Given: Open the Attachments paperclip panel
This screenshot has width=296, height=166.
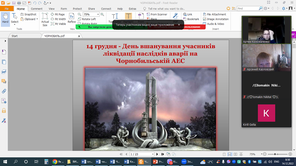Looking at the screenshot, I should 4,91.
